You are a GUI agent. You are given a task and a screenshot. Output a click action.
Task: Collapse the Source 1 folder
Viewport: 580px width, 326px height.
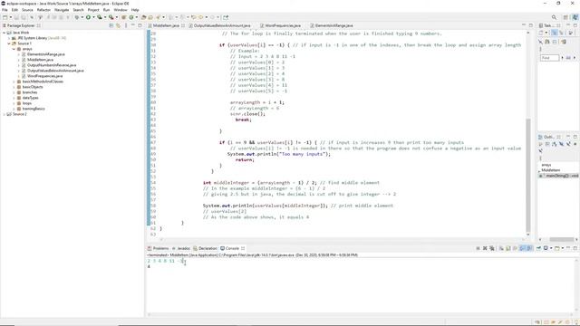point(9,43)
